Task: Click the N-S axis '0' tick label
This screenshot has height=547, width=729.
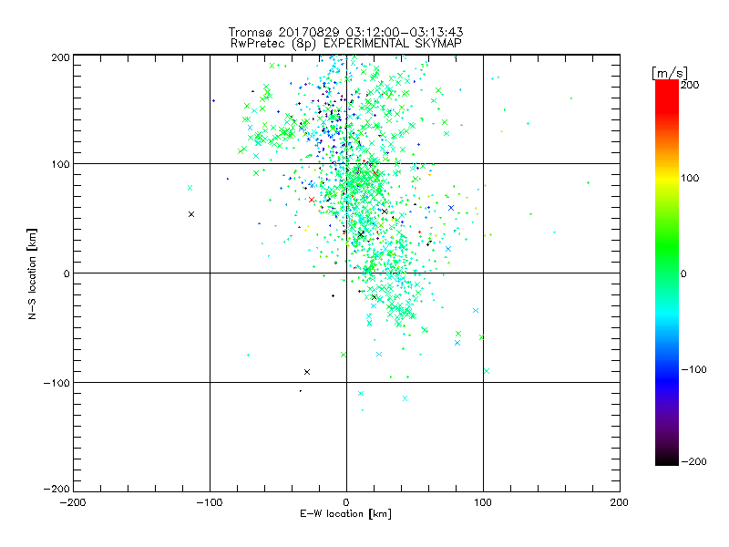Action: coord(67,274)
